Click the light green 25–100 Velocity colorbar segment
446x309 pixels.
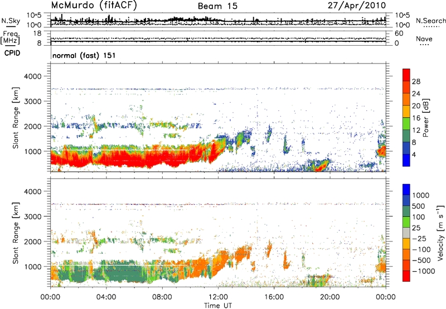coord(406,222)
